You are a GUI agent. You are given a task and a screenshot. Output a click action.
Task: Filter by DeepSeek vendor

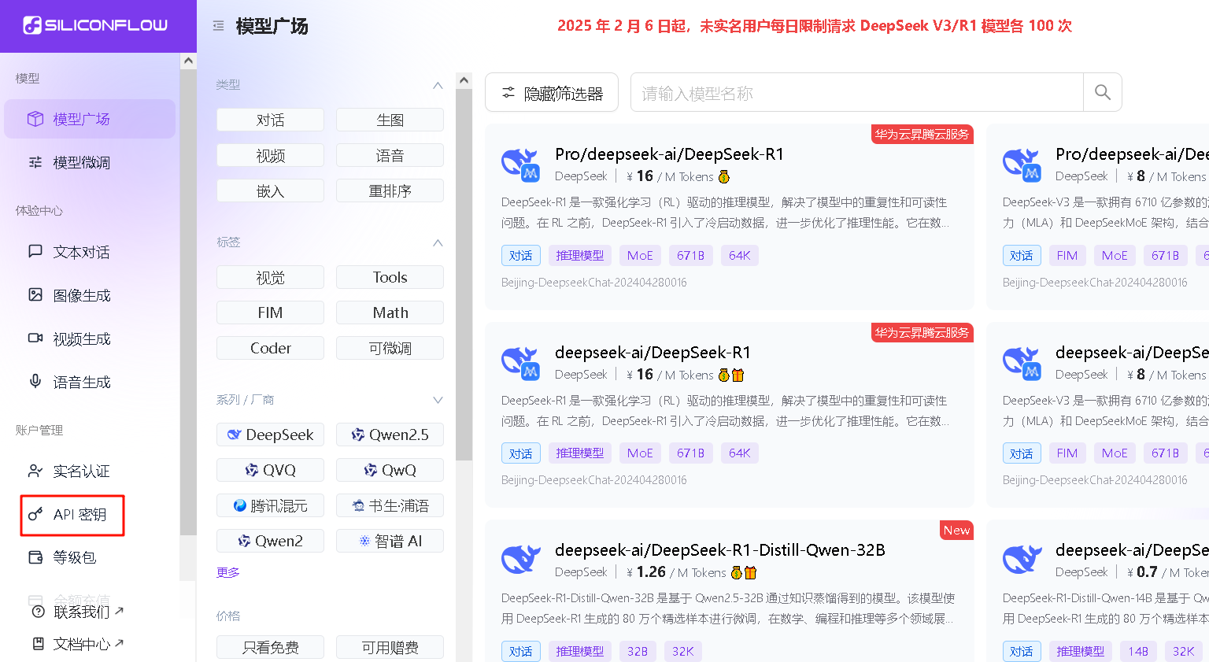tap(270, 435)
